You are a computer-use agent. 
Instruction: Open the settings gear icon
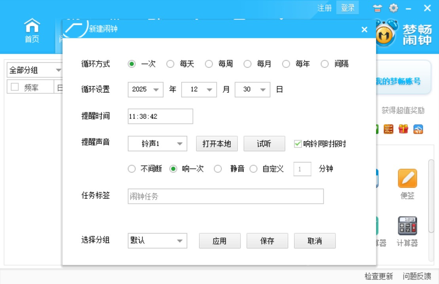click(x=393, y=8)
